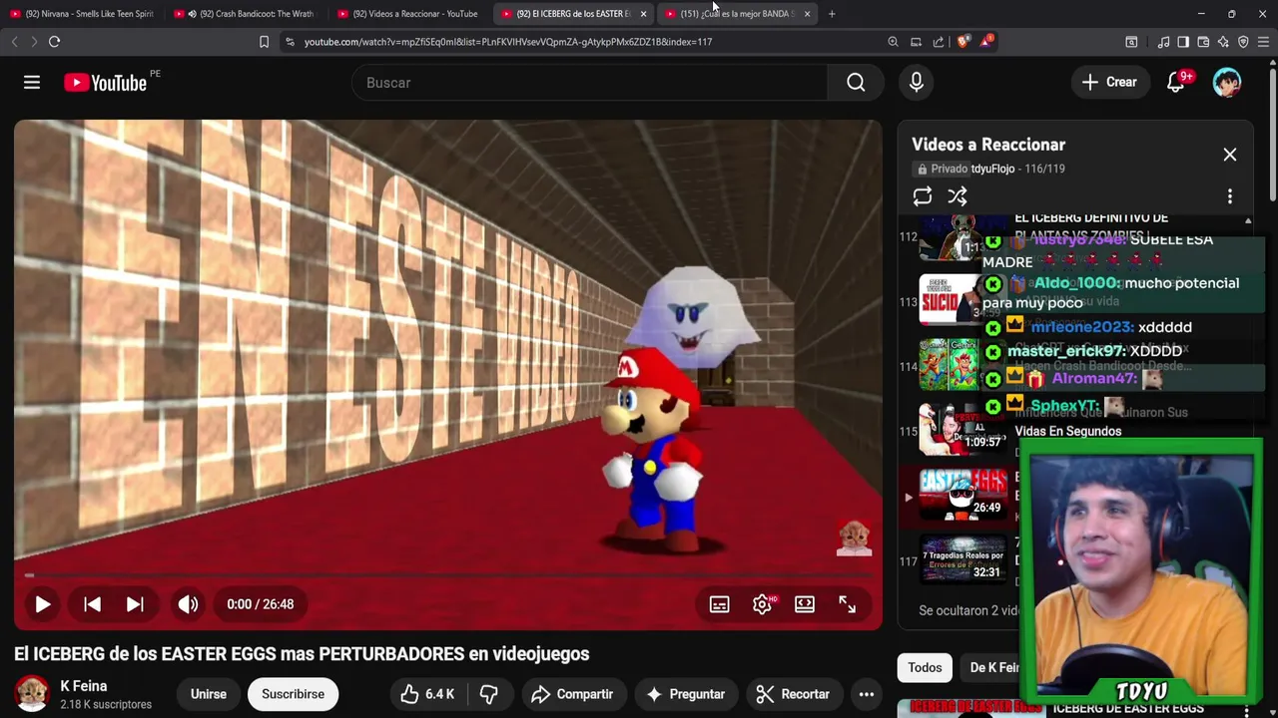Click the browser share page icon
Screen dimensions: 1278x718
(x=939, y=42)
